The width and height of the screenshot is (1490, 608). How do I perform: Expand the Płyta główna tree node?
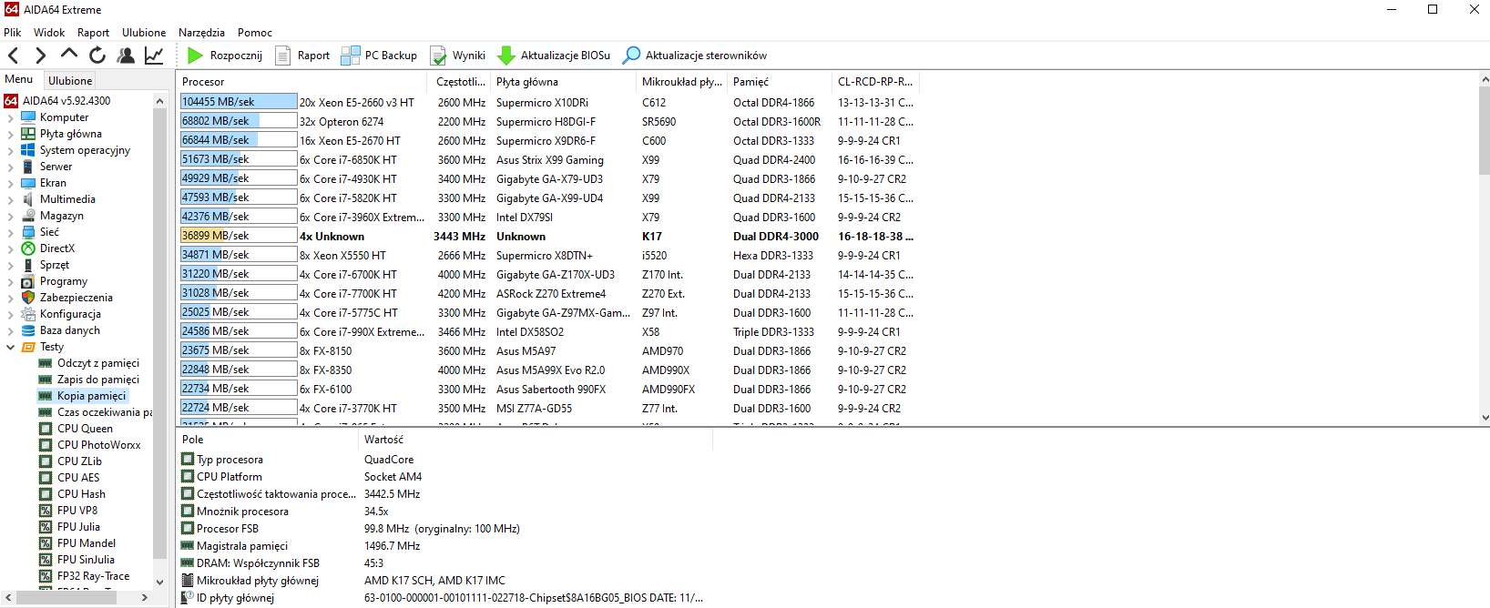11,134
